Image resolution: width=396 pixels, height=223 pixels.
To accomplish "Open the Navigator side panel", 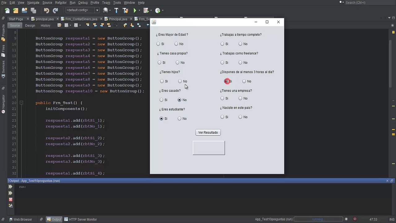I will (3, 104).
